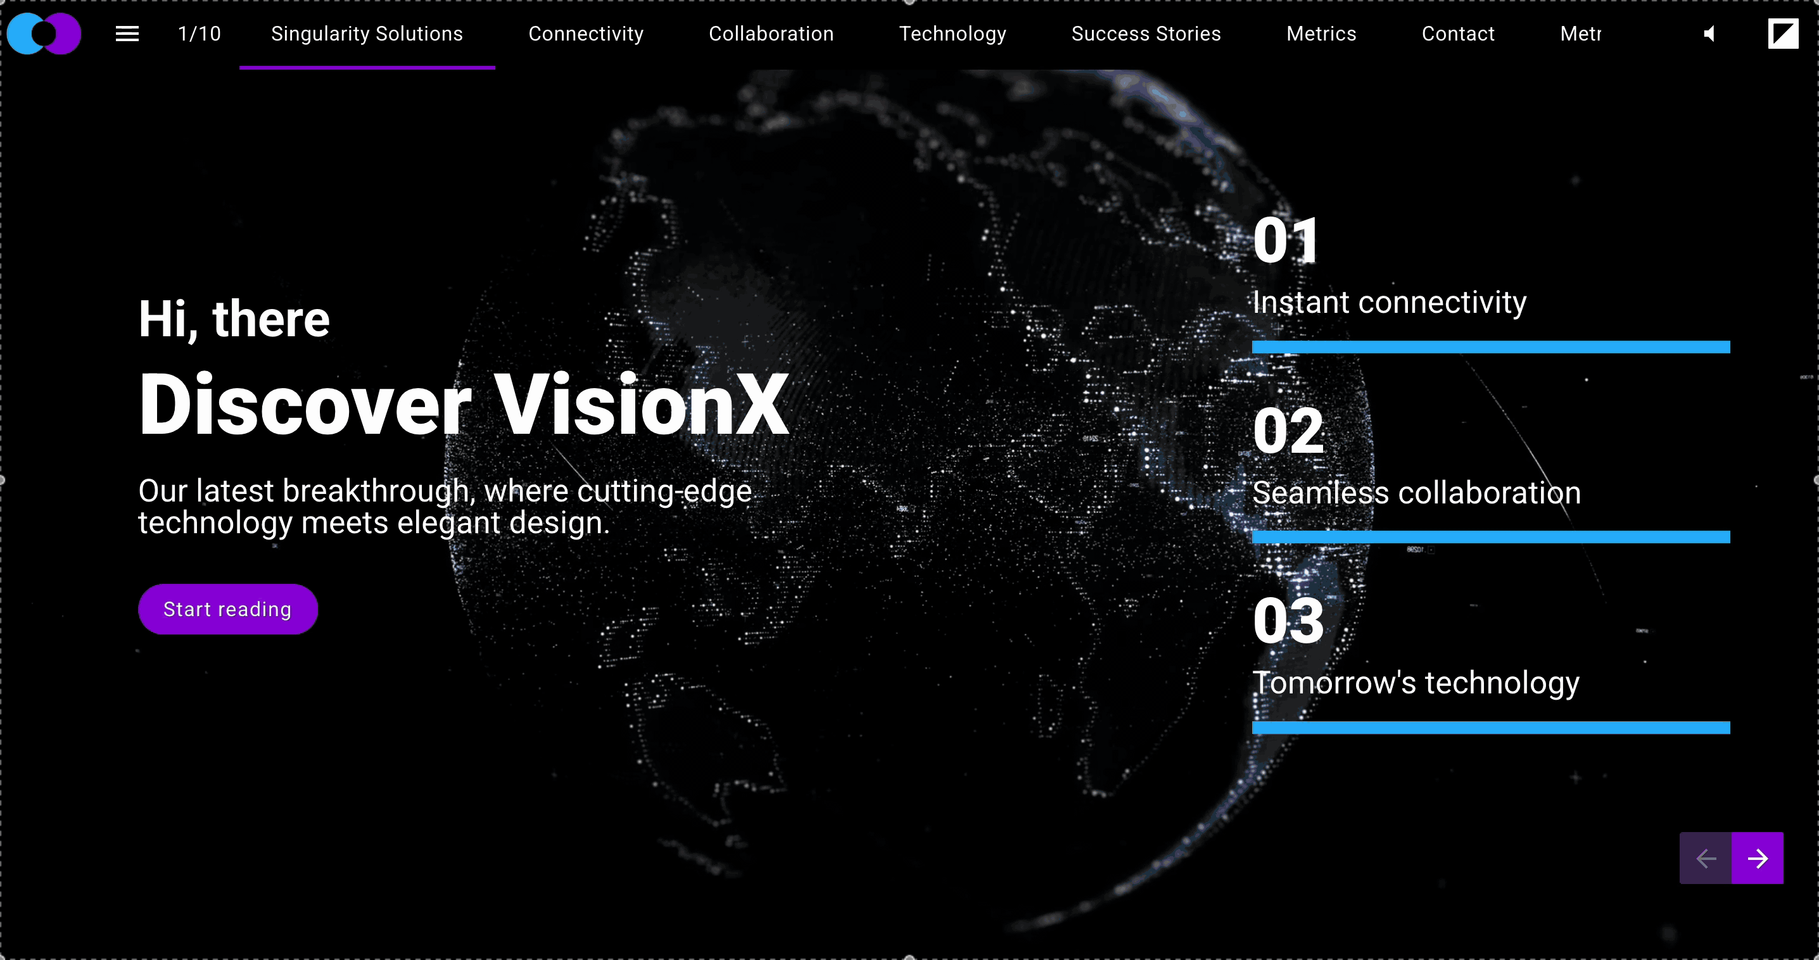This screenshot has height=960, width=1819.
Task: Click Instant connectivity heading
Action: point(1389,303)
